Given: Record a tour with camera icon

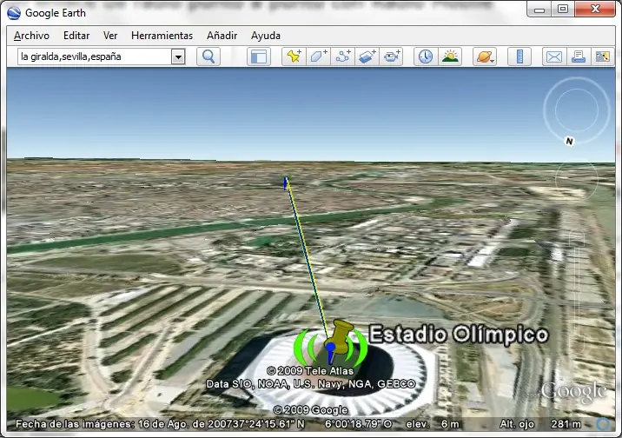Looking at the screenshot, I should 391,56.
